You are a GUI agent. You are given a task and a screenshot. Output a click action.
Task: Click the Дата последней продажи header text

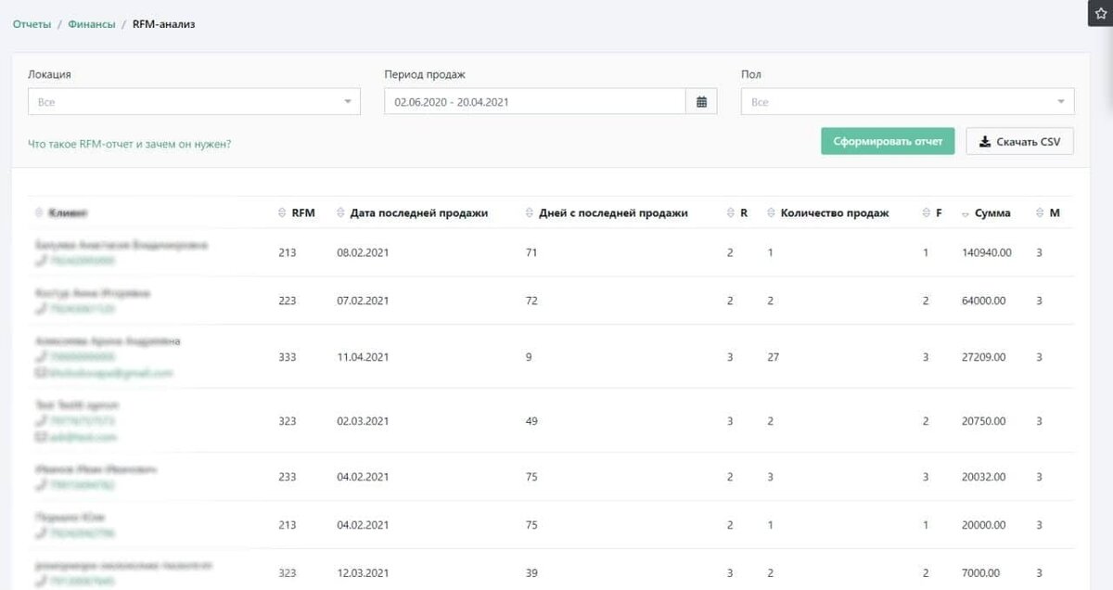click(418, 213)
